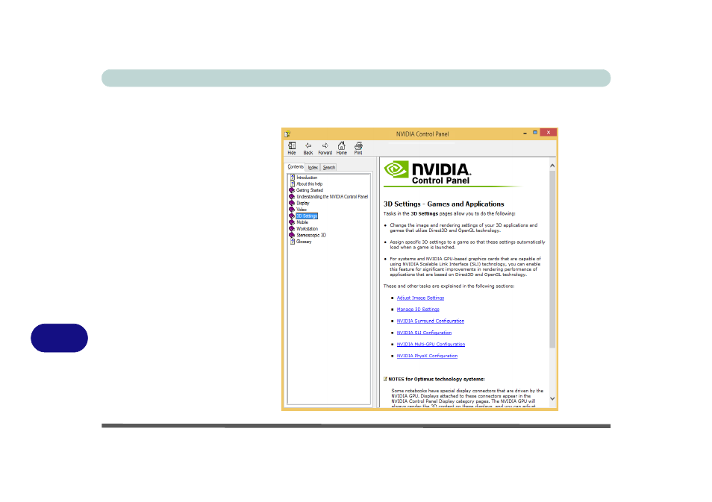Select the Introduction topic

[307, 178]
